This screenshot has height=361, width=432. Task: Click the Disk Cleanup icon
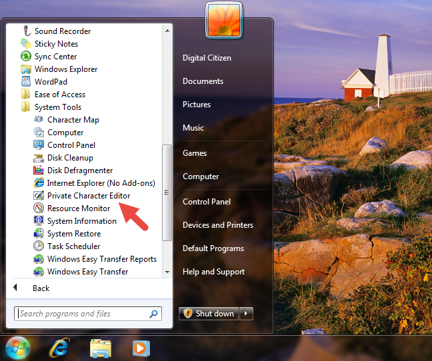click(x=39, y=158)
